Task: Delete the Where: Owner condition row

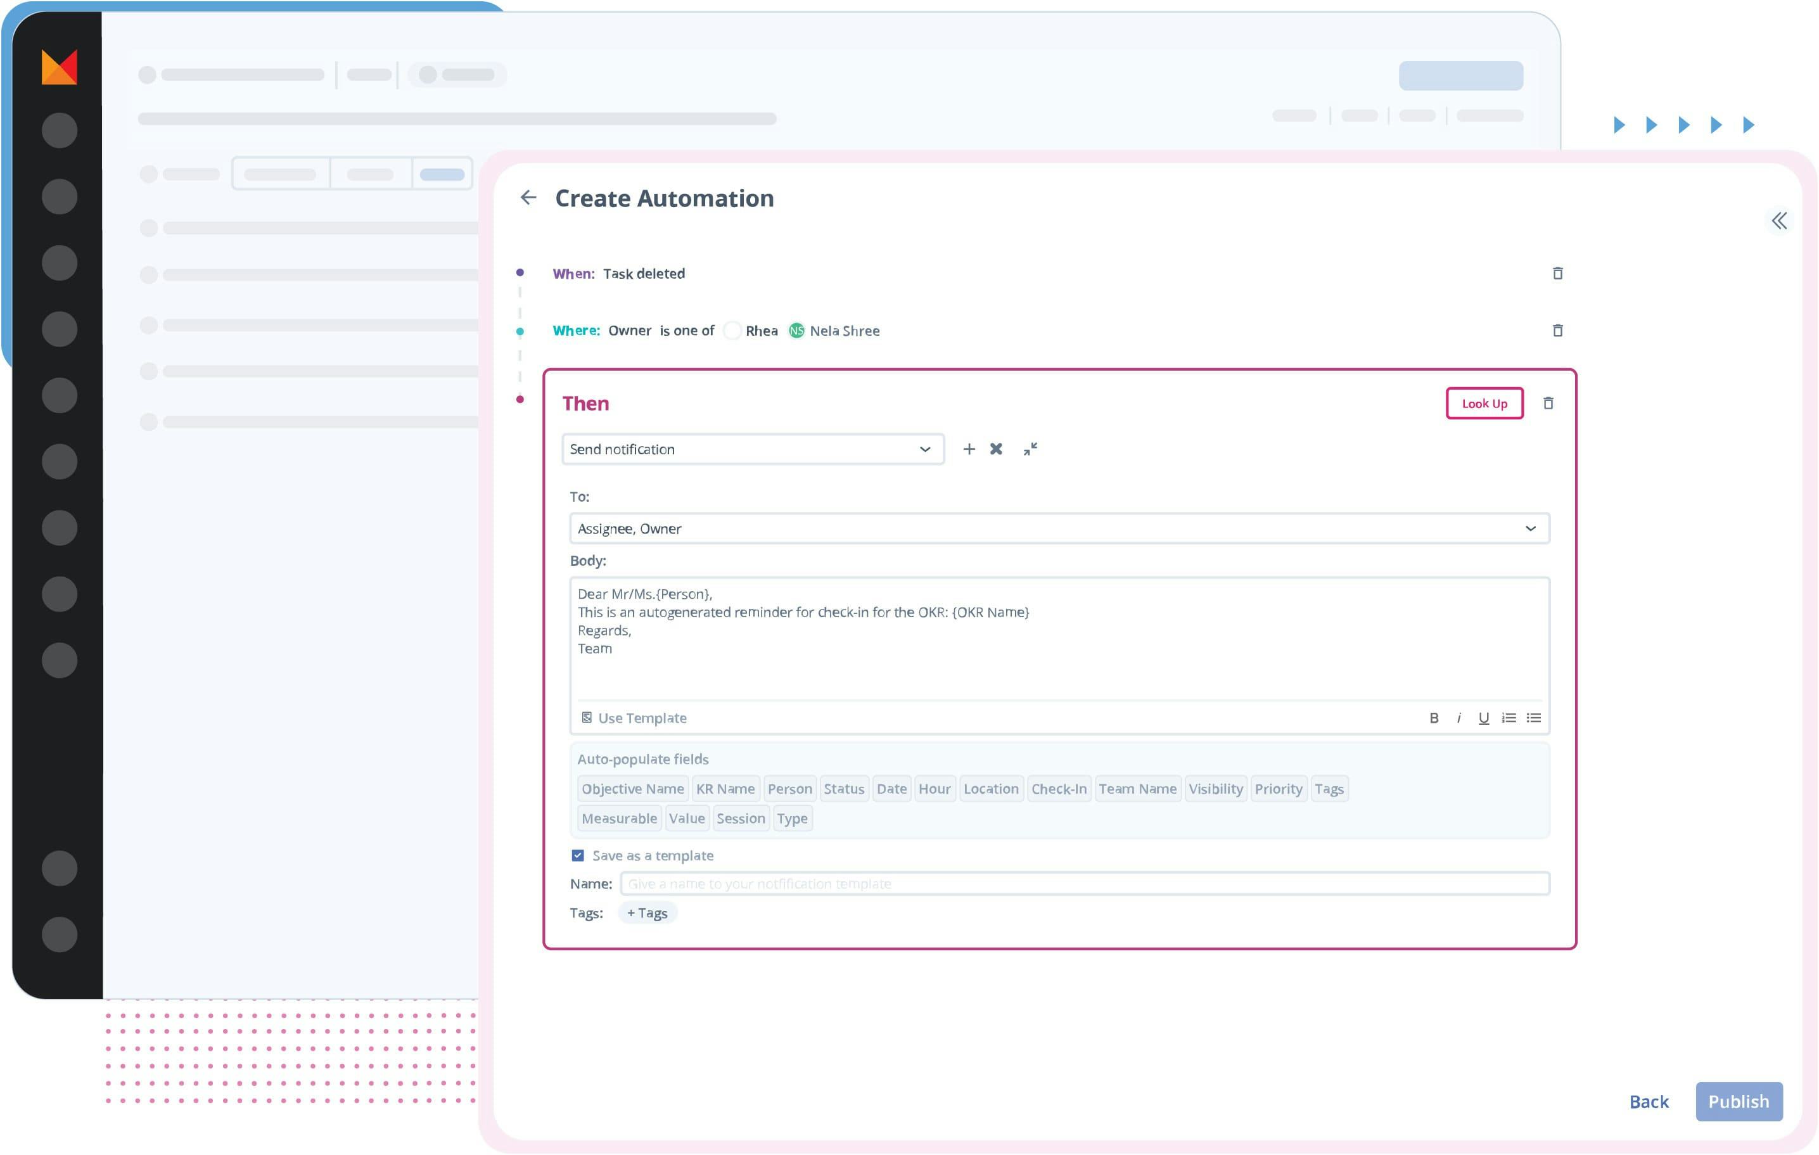Action: (1557, 330)
